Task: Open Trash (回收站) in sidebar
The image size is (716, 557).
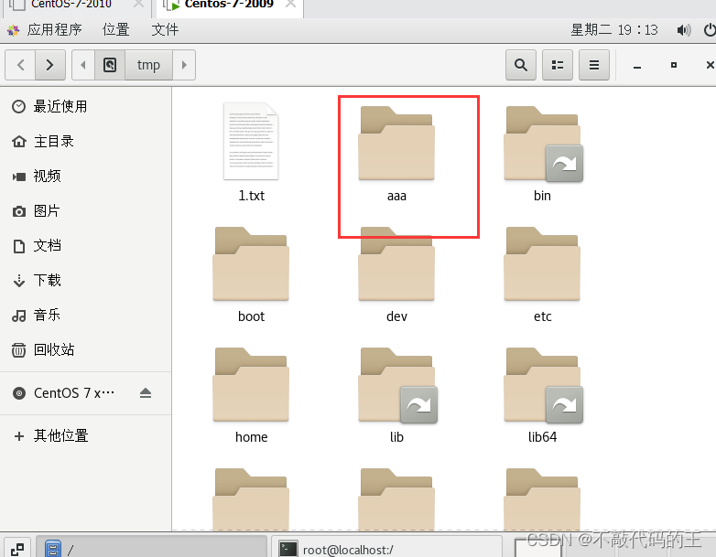Action: (x=86, y=350)
